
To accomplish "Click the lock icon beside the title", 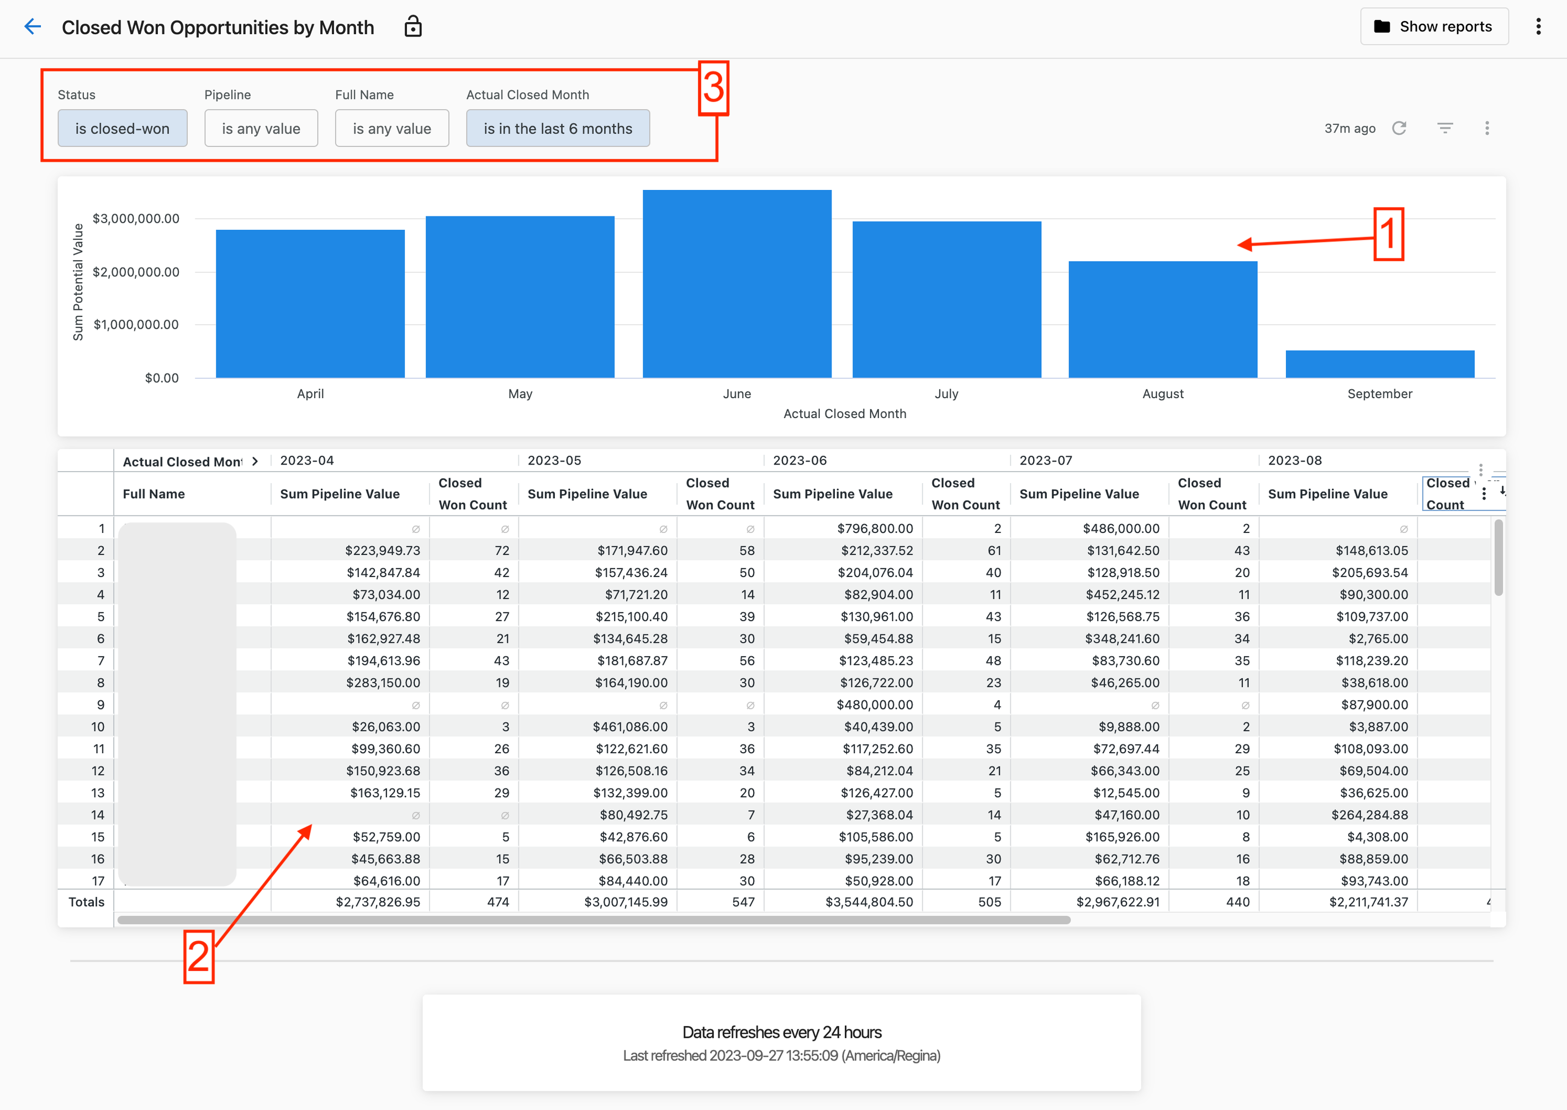I will click(x=413, y=27).
